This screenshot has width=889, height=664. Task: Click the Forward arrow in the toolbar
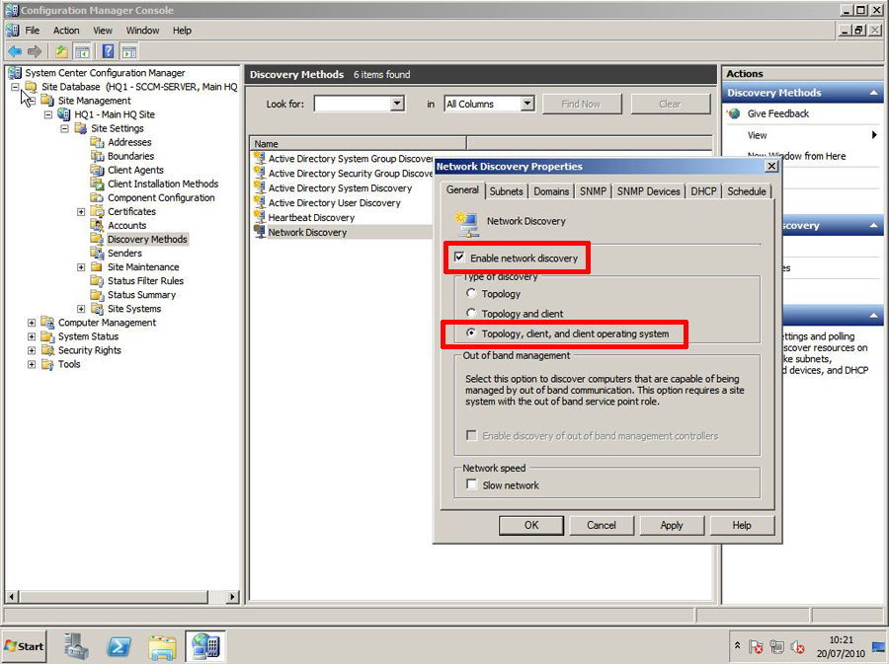tap(35, 52)
